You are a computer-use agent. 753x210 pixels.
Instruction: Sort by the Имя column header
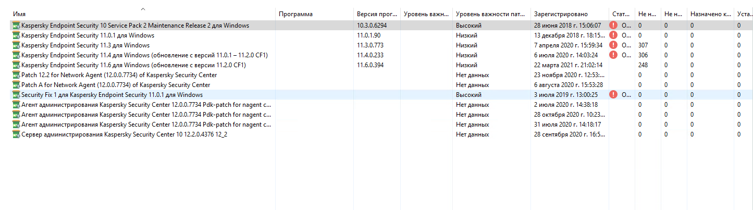[143, 14]
